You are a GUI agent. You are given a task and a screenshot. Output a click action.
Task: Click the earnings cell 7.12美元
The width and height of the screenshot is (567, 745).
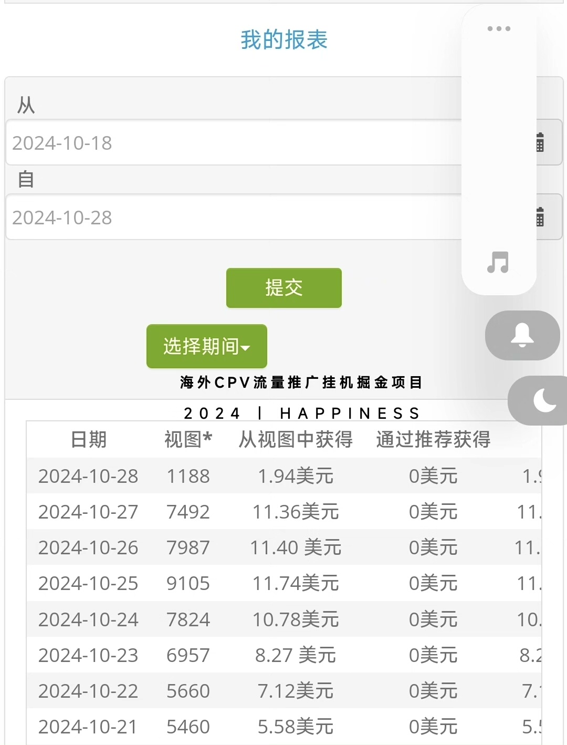(x=296, y=691)
